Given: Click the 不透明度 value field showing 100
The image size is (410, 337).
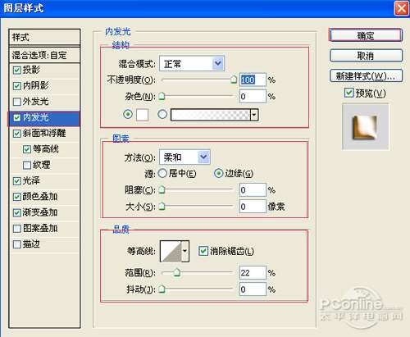Looking at the screenshot, I should pos(253,80).
